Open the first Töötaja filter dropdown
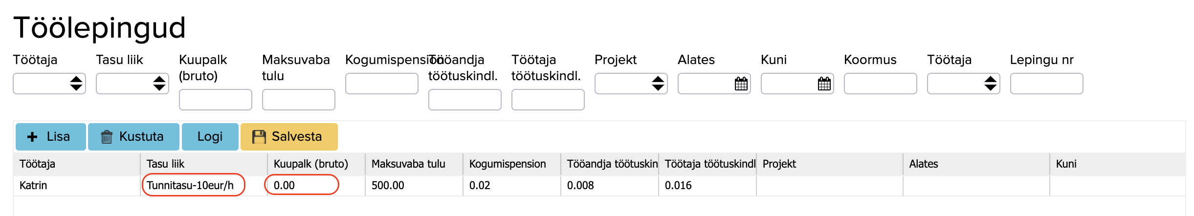The width and height of the screenshot is (1194, 216). click(x=49, y=84)
